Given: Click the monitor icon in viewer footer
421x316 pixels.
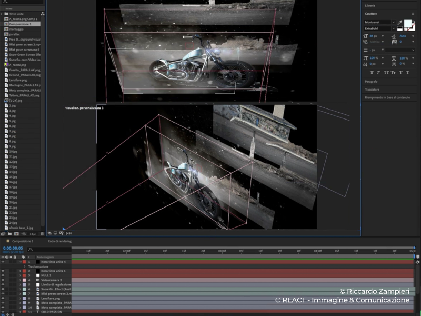Looking at the screenshot, I should point(55,233).
